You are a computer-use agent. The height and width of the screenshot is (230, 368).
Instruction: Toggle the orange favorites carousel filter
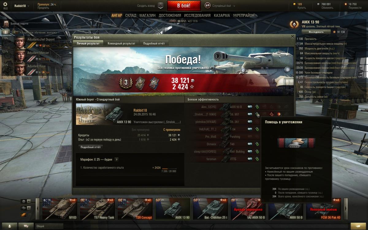pos(23,215)
